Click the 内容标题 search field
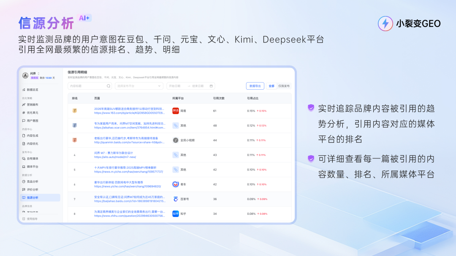Viewport: 456px width, 256px height. coord(90,86)
